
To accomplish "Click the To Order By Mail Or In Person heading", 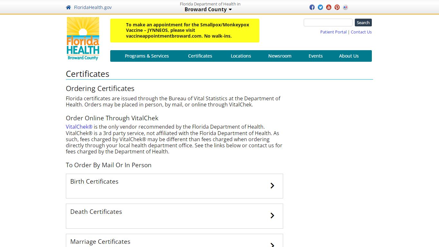I will [x=109, y=165].
